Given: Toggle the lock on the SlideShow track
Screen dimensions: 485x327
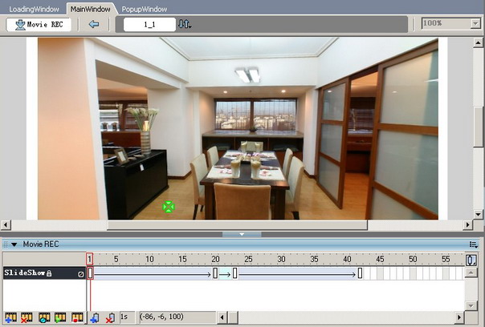Looking at the screenshot, I should coord(49,273).
